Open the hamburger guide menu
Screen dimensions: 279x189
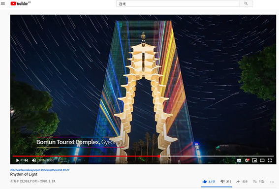pyautogui.click(x=3, y=3)
